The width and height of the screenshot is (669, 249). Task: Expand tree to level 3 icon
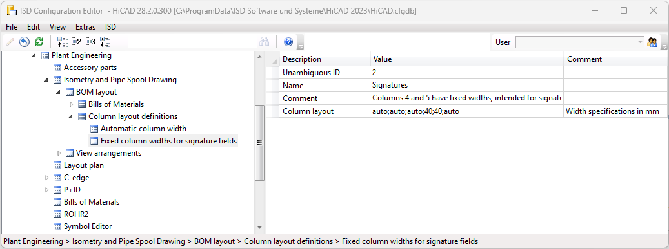(x=91, y=42)
